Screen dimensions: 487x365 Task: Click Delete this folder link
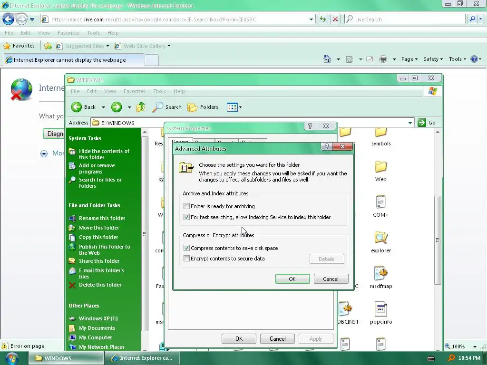[100, 285]
